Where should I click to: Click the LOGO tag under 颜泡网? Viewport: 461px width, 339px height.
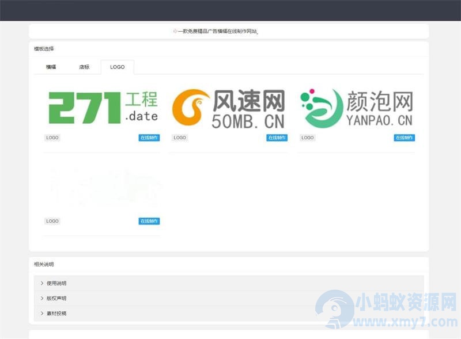307,138
